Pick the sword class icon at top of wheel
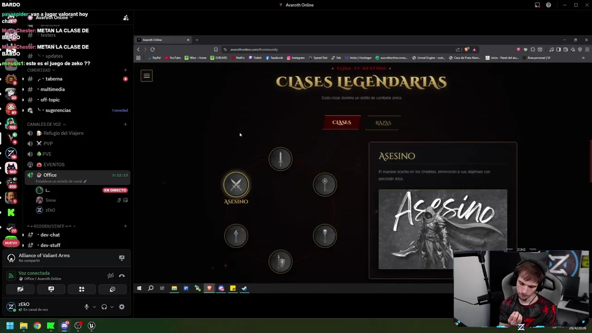Viewport: 592px width, 333px height. coord(280,159)
